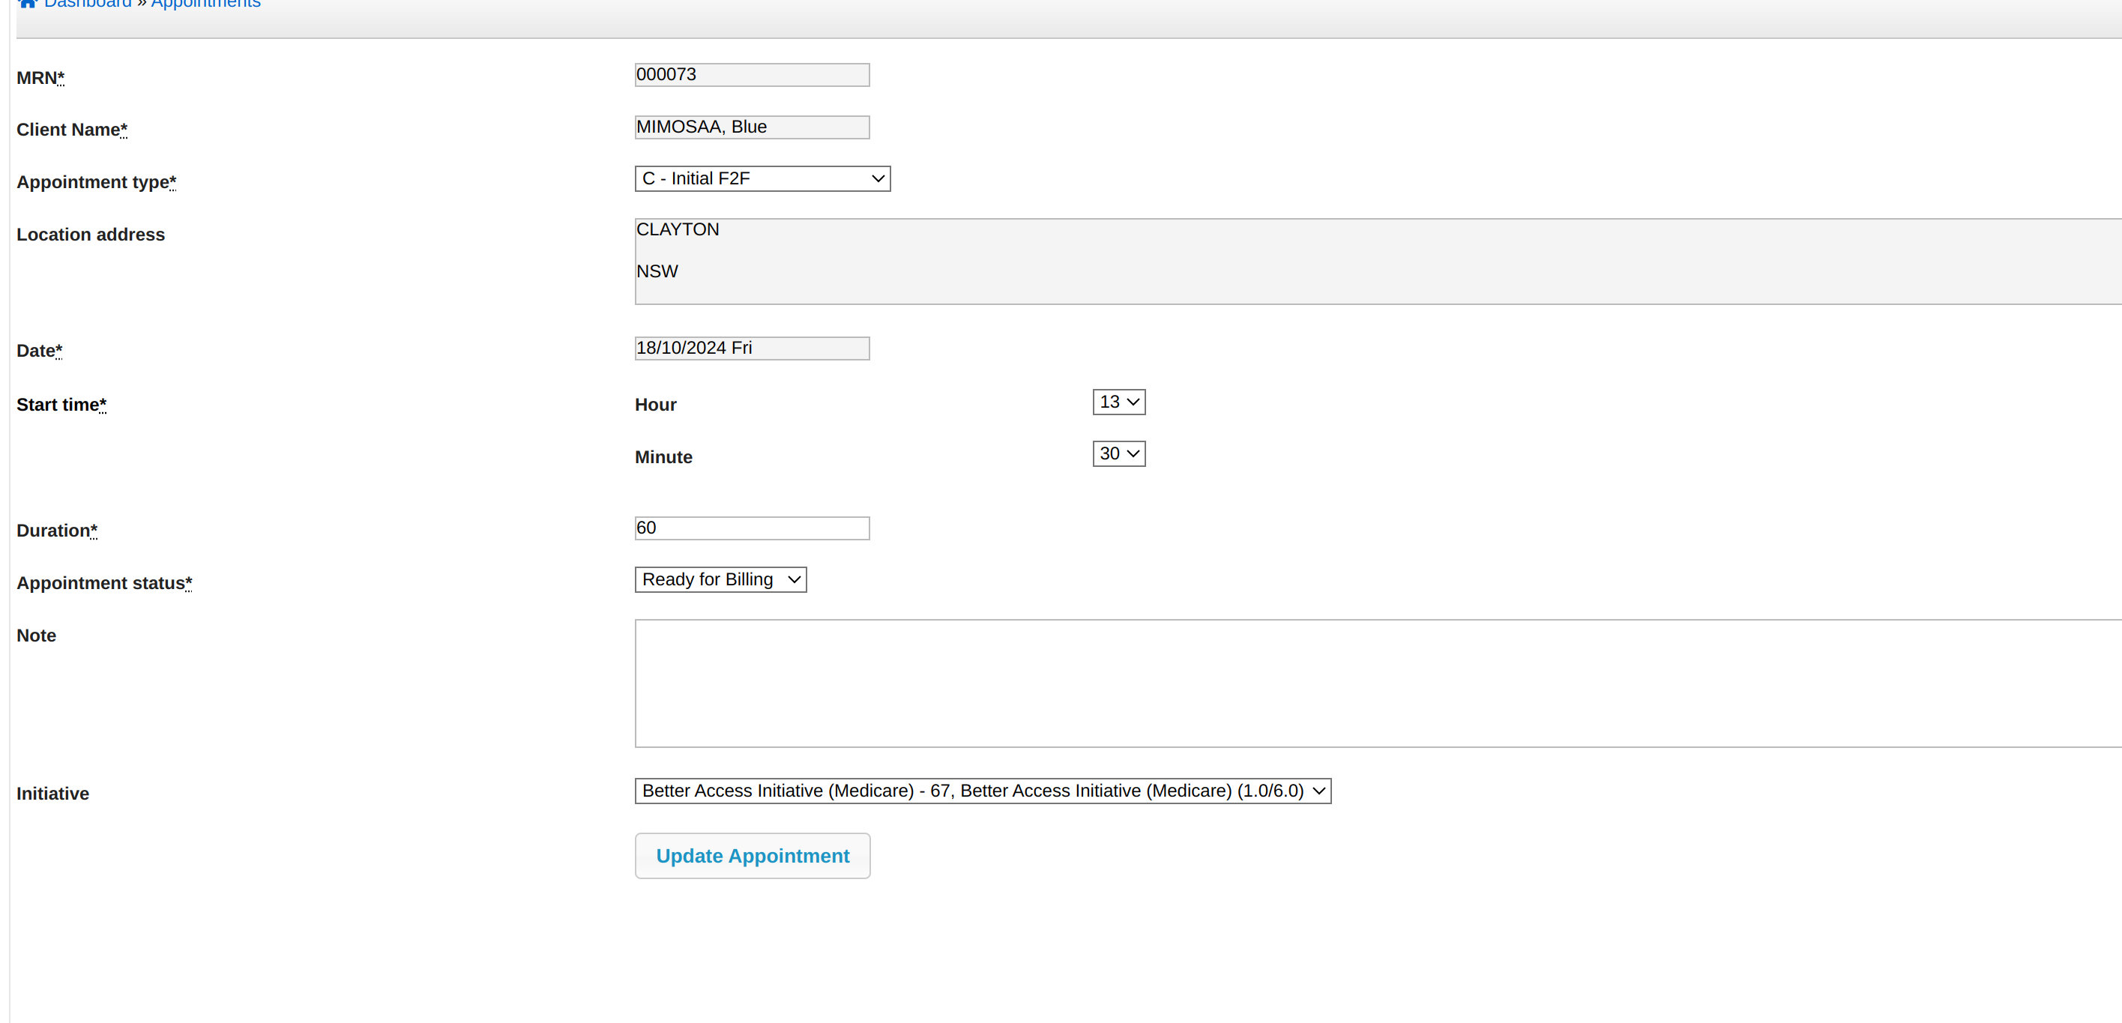Click the home icon in breadcrumb
Screen dimensions: 2122x1023
(27, 3)
